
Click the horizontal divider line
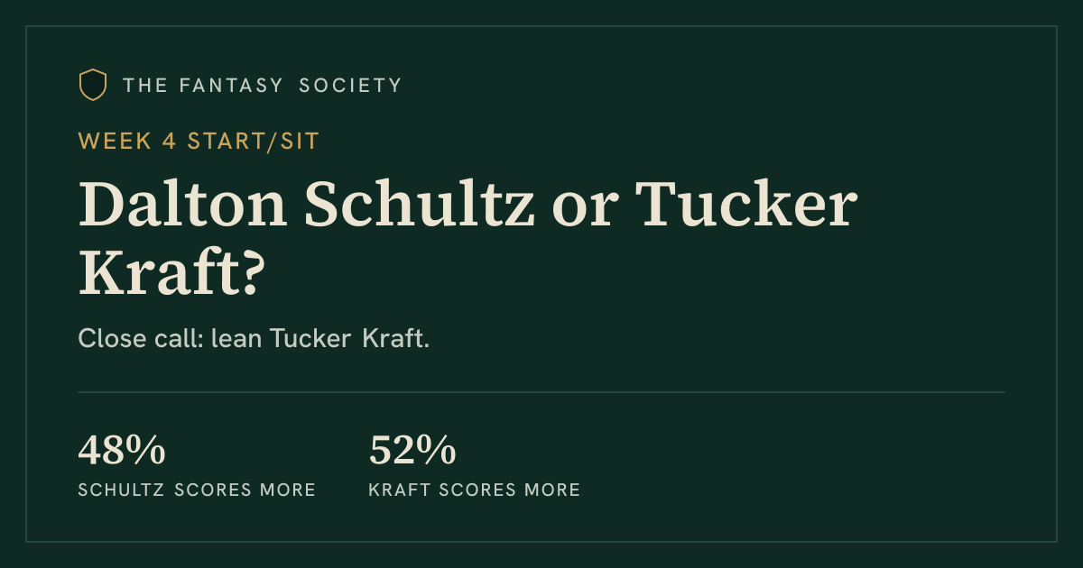[x=541, y=392]
